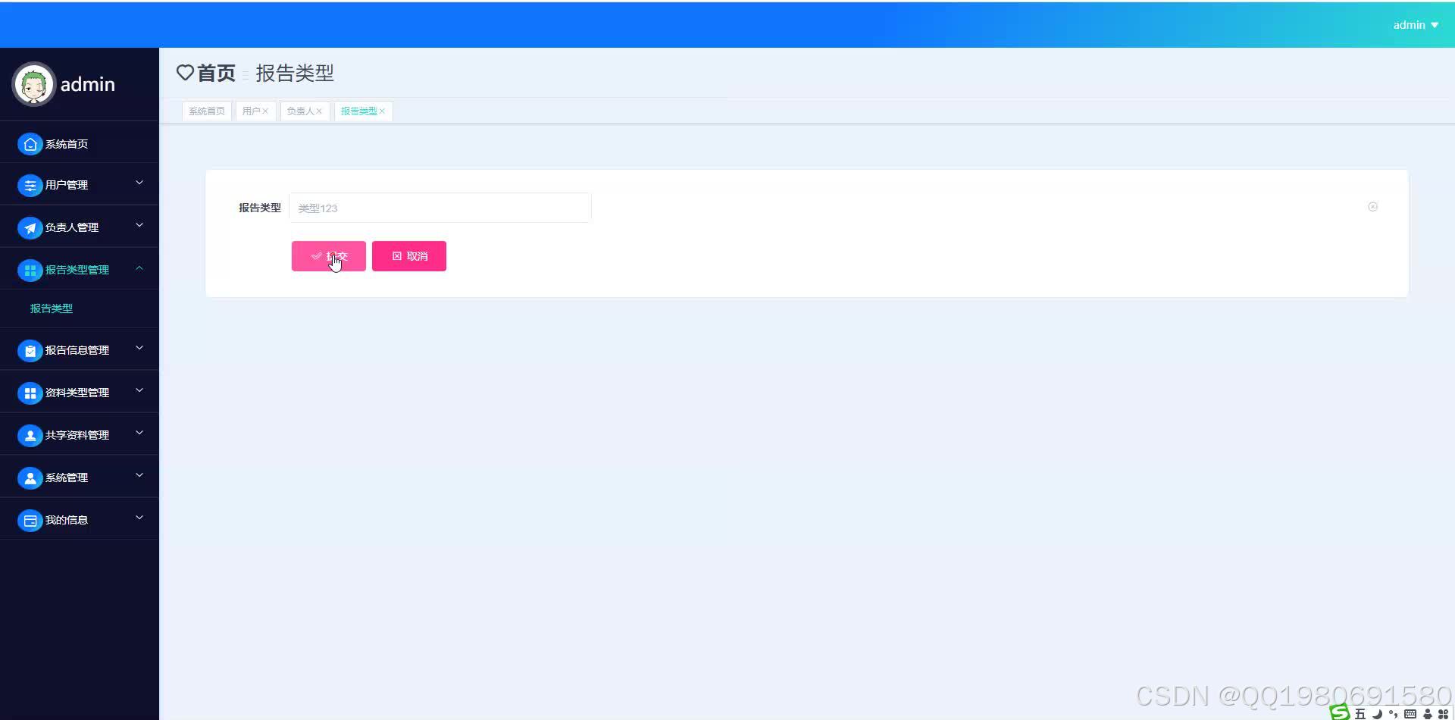Close the 报告类型 tab
Image resolution: width=1455 pixels, height=720 pixels.
(x=383, y=111)
